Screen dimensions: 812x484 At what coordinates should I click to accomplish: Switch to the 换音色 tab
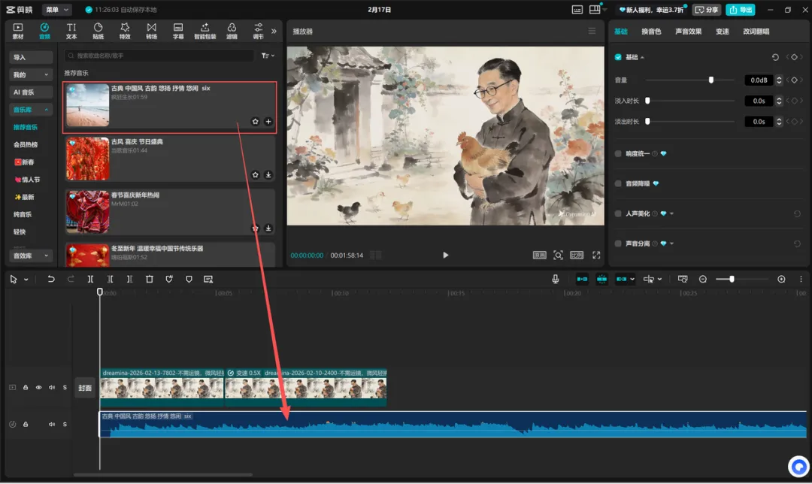coord(651,32)
